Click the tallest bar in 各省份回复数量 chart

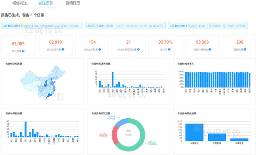click(26, 129)
